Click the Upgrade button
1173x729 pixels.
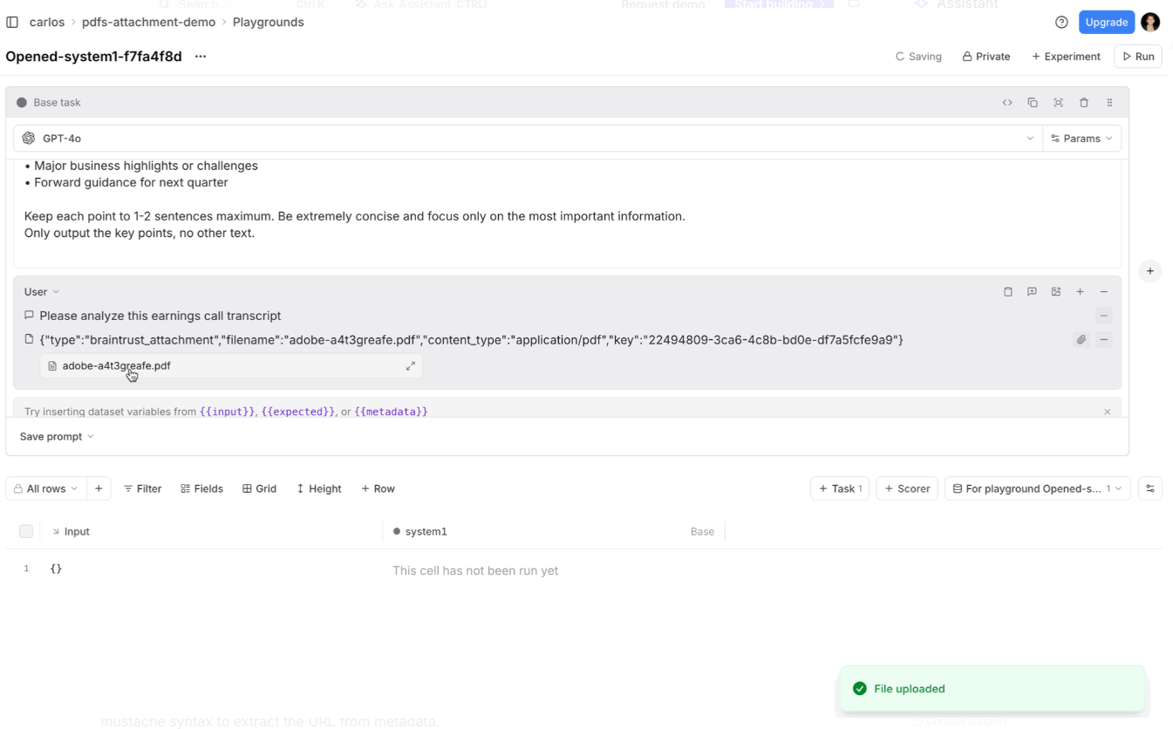(1107, 22)
